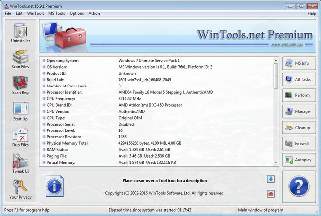
Task: Click the WinTools title bar app icon
Action: click(x=6, y=6)
